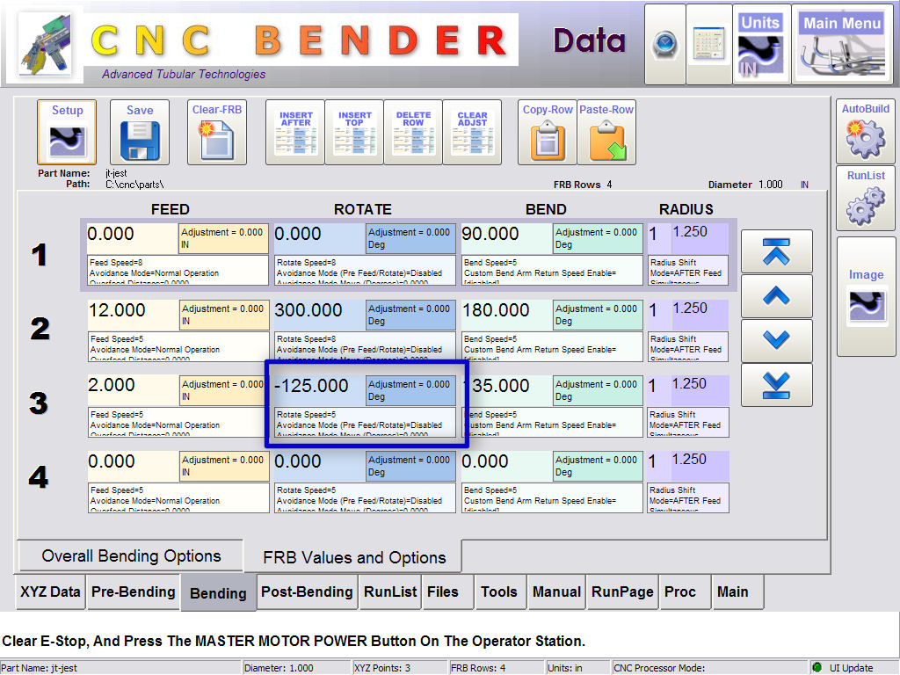Open the calculator icon in header
900x675 pixels.
coord(708,44)
